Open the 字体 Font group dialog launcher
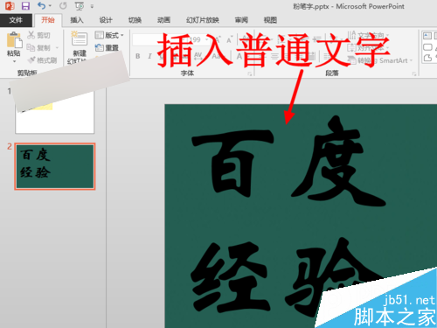This screenshot has width=437, height=328. coord(250,74)
